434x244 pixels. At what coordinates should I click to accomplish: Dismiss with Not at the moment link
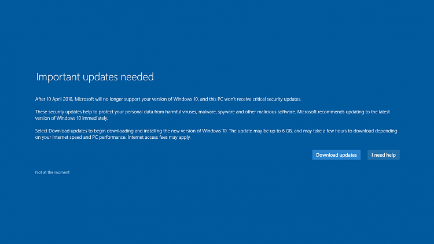52,172
